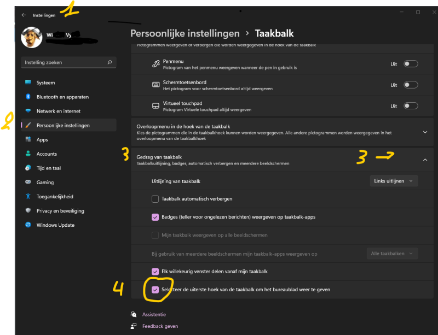Collapse the Gedrag van taakbalk section
Image resolution: width=438 pixels, height=335 pixels.
(425, 160)
